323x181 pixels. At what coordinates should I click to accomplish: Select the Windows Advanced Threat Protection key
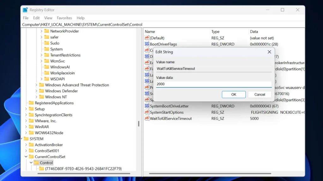[x=77, y=85]
